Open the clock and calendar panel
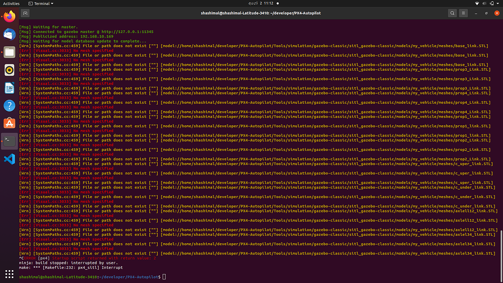 (x=251, y=3)
